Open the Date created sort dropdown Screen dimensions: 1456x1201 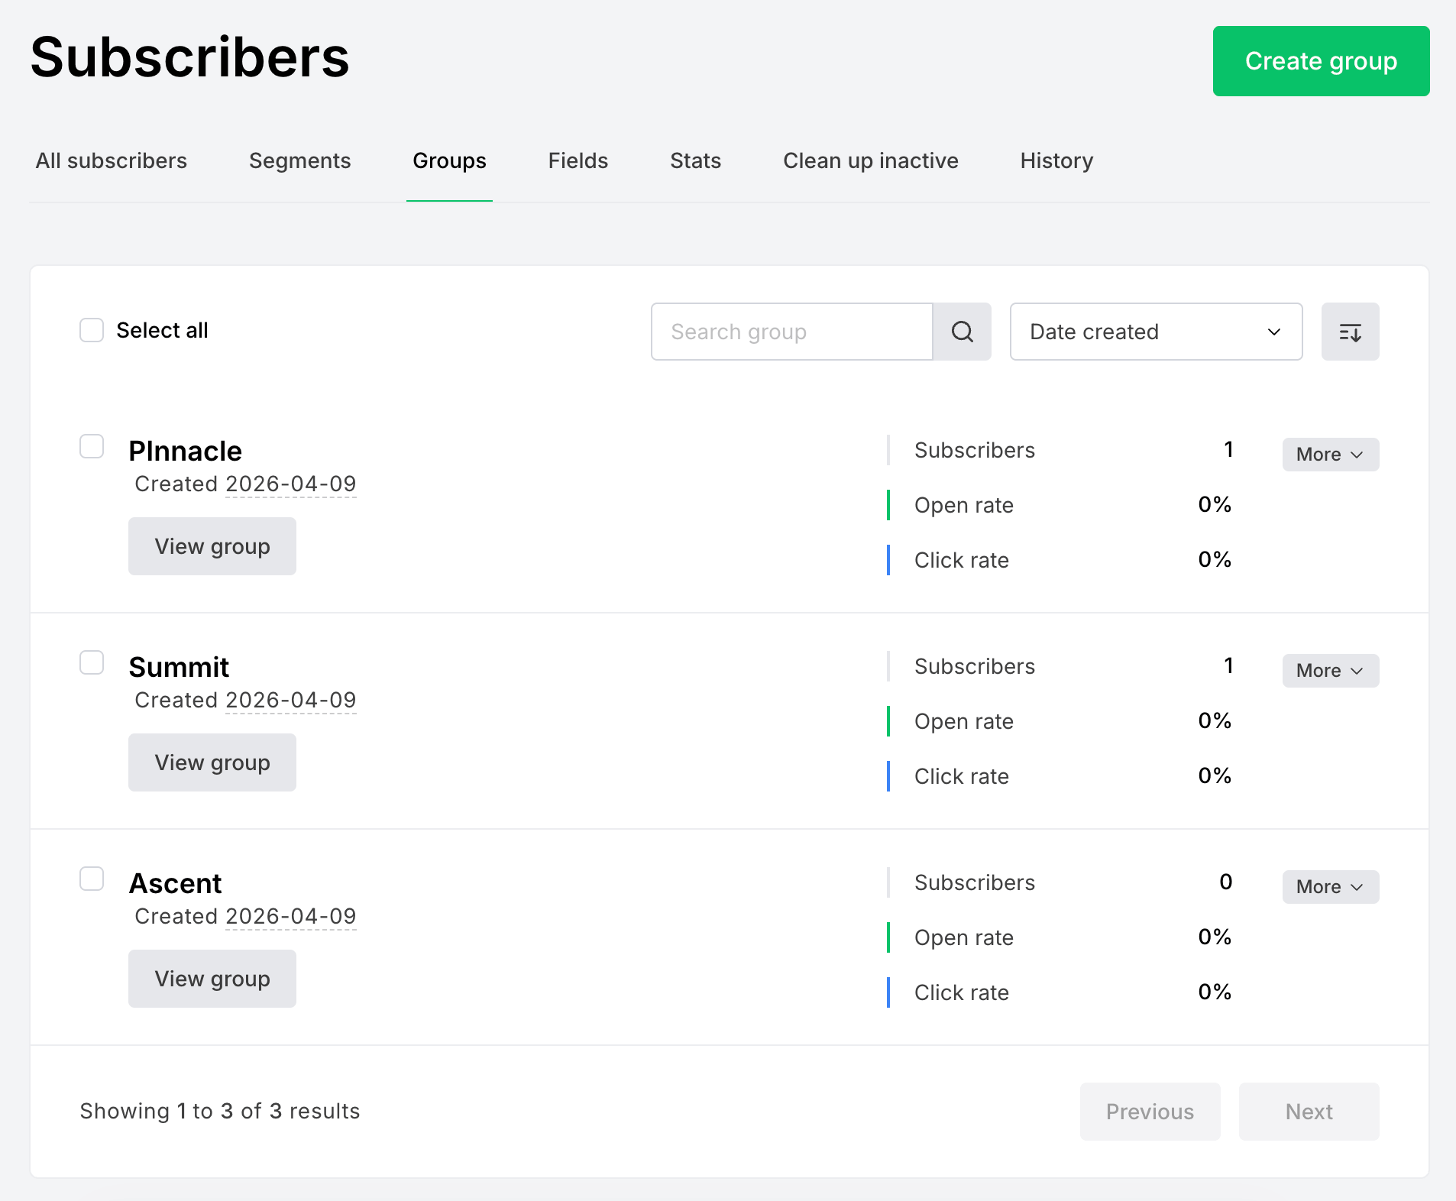click(x=1156, y=332)
